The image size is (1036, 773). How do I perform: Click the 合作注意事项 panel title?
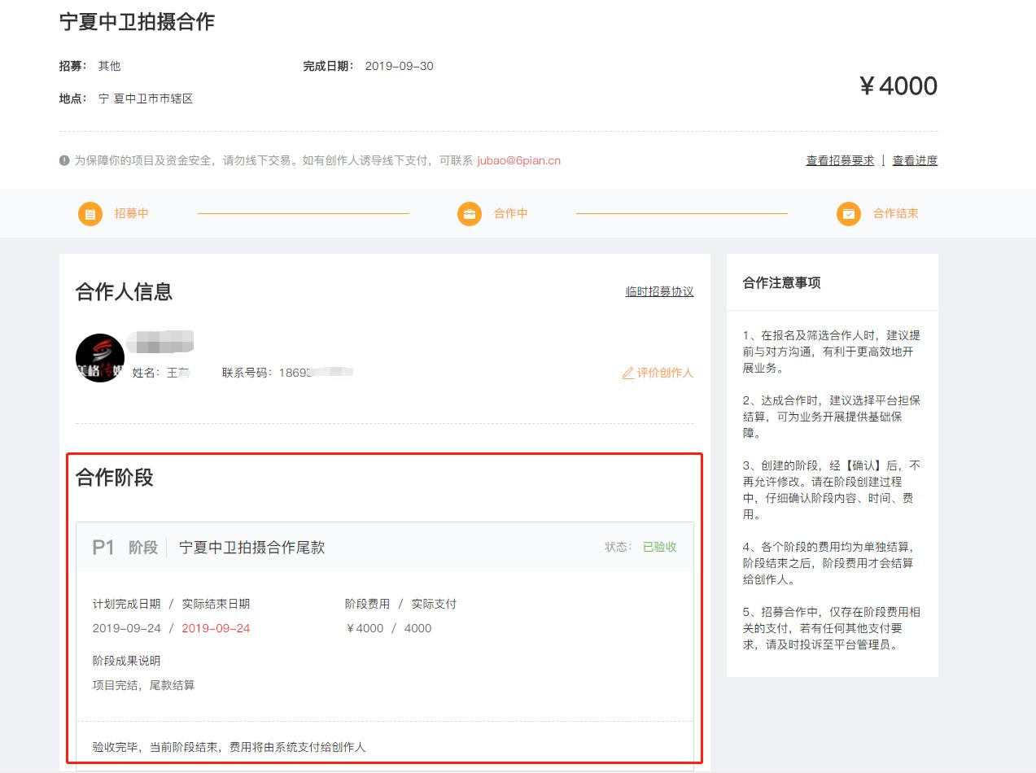coord(782,282)
